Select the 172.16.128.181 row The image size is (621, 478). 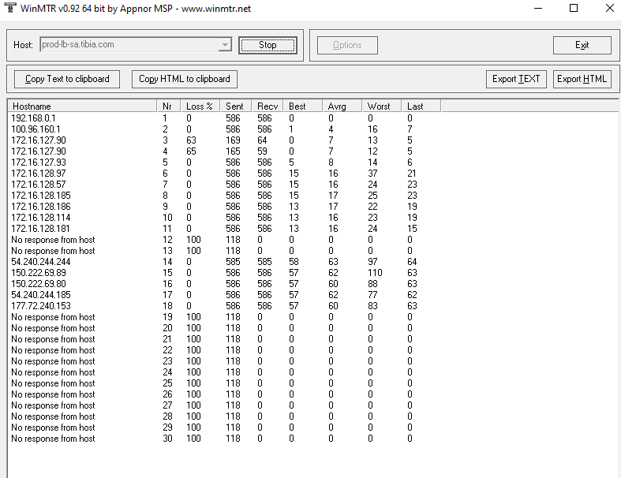tap(224, 229)
